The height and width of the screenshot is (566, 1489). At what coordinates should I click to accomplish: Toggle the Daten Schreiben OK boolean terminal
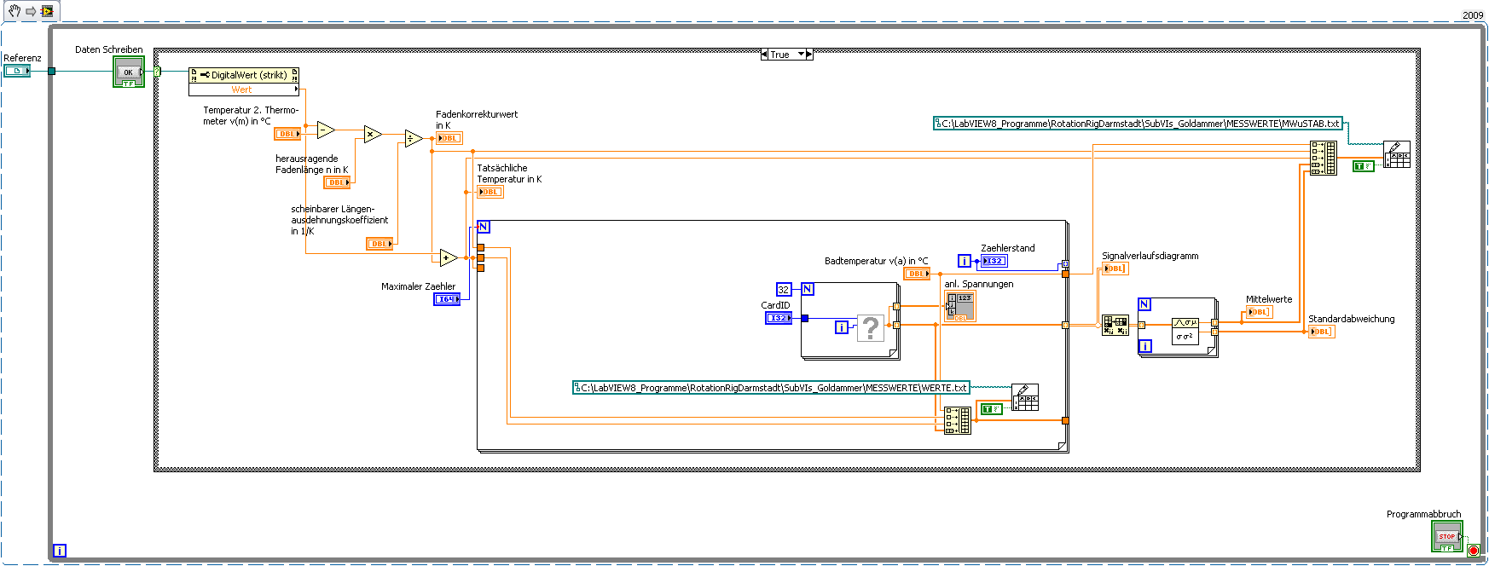tap(129, 72)
